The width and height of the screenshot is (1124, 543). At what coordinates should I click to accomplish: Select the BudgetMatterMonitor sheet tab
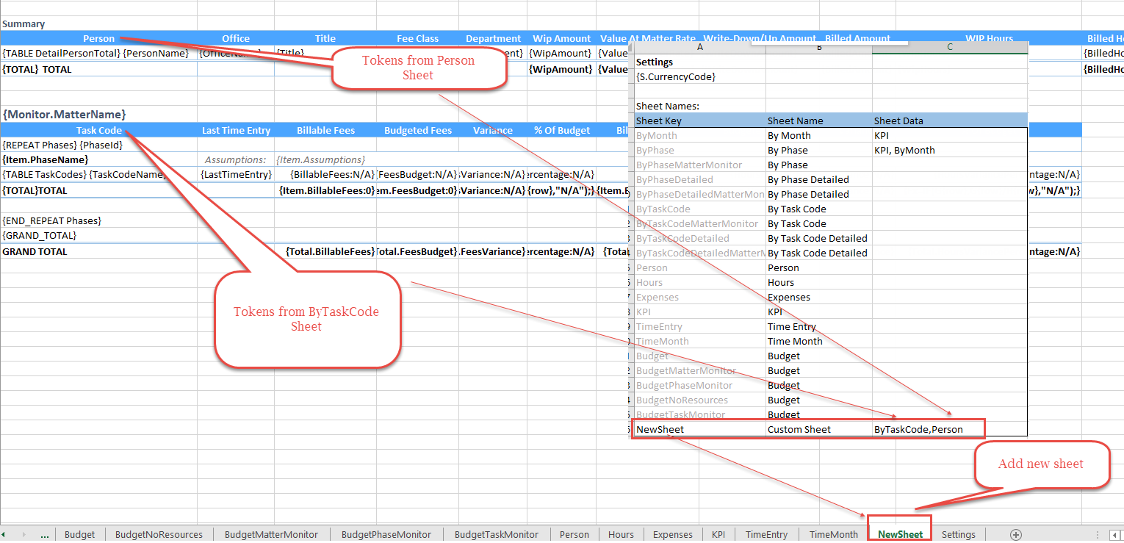tap(271, 534)
